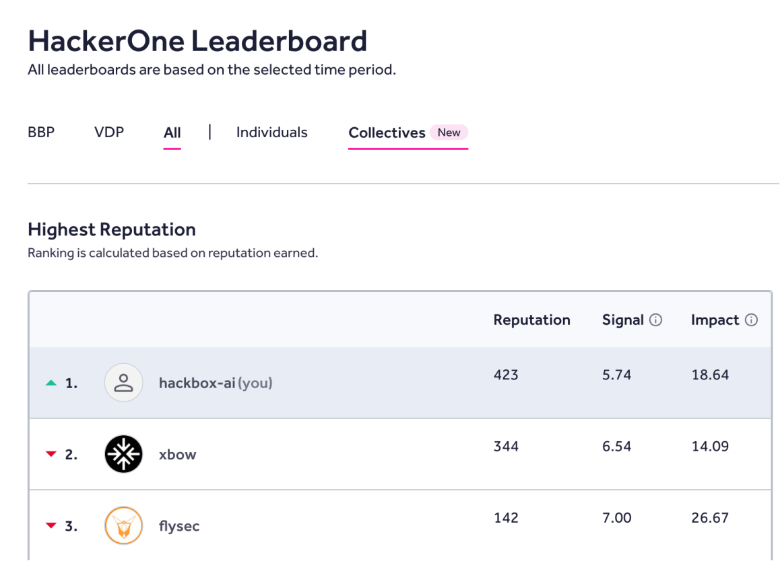Viewport: 780px width, 561px height.
Task: Open the flysec profile link
Action: (179, 526)
